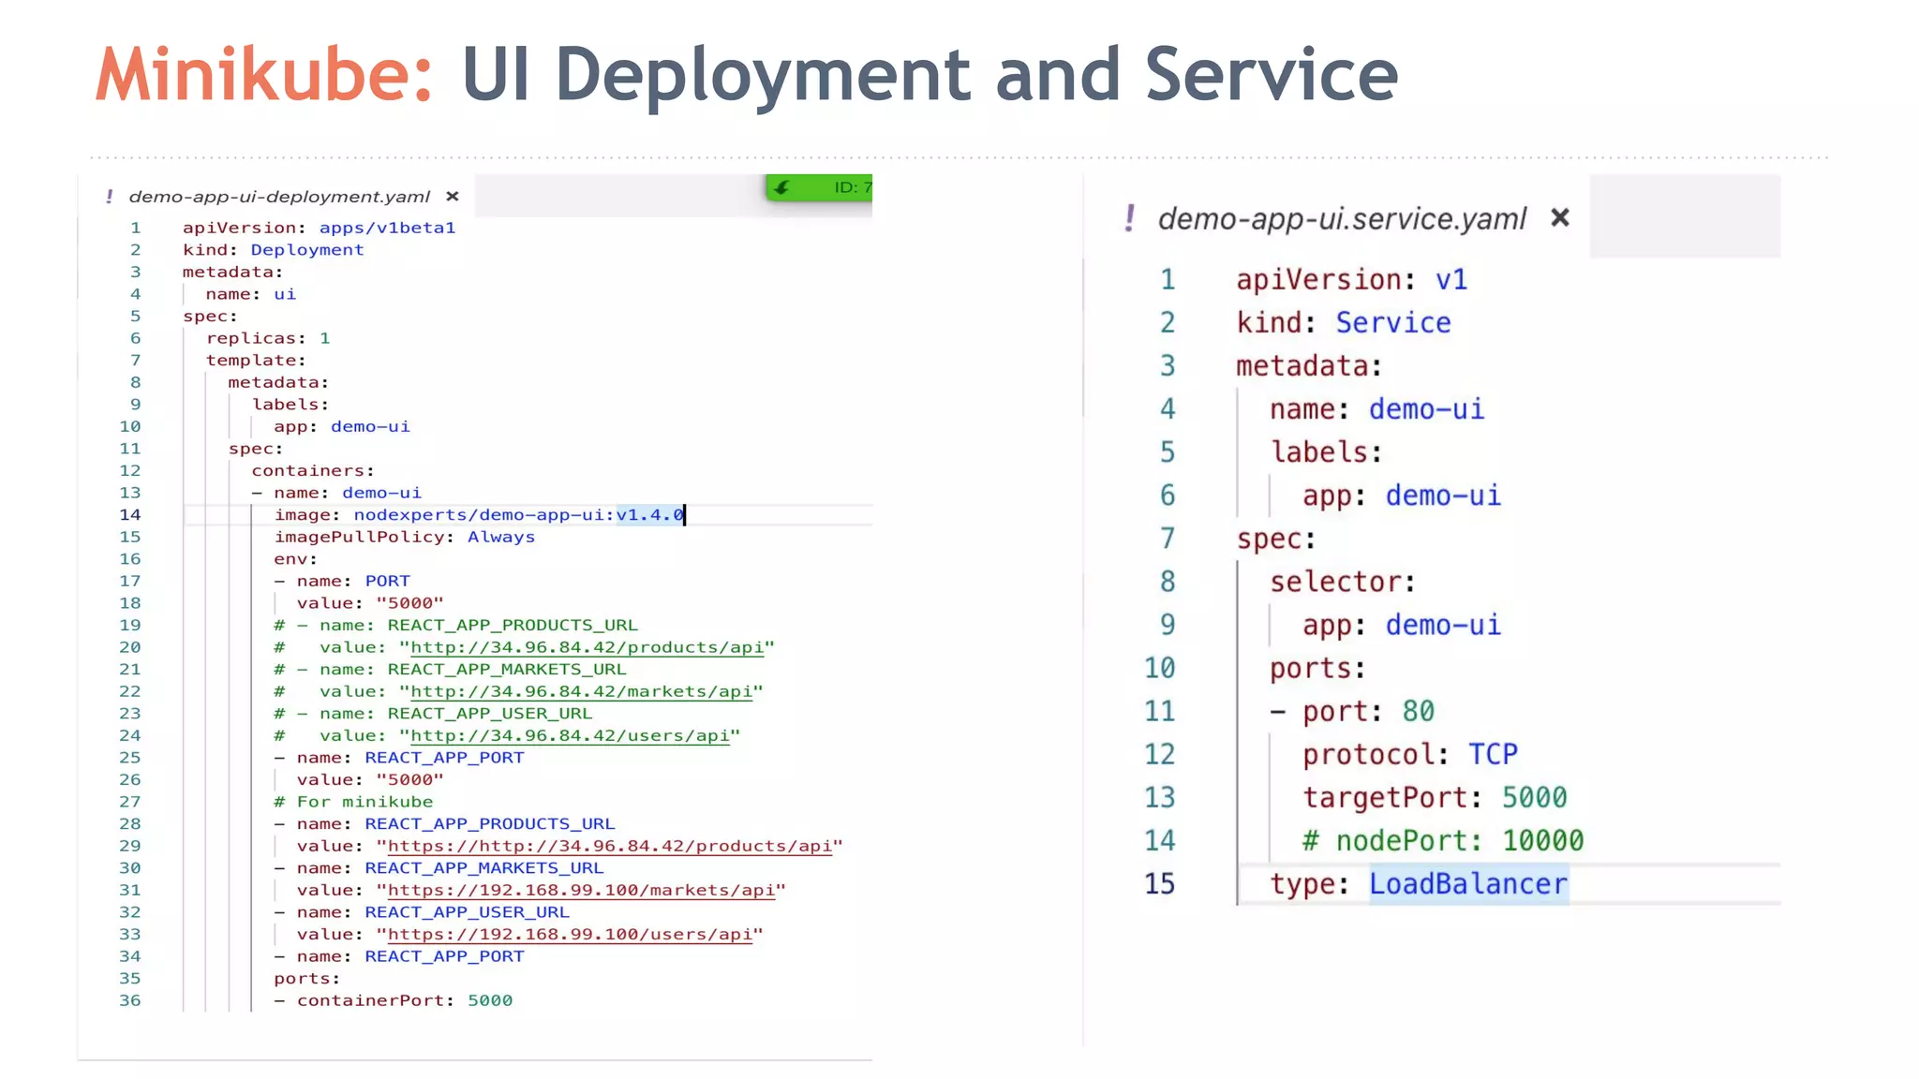Open the 192.168.99.100 users/api link
The width and height of the screenshot is (1919, 1079).
(570, 935)
